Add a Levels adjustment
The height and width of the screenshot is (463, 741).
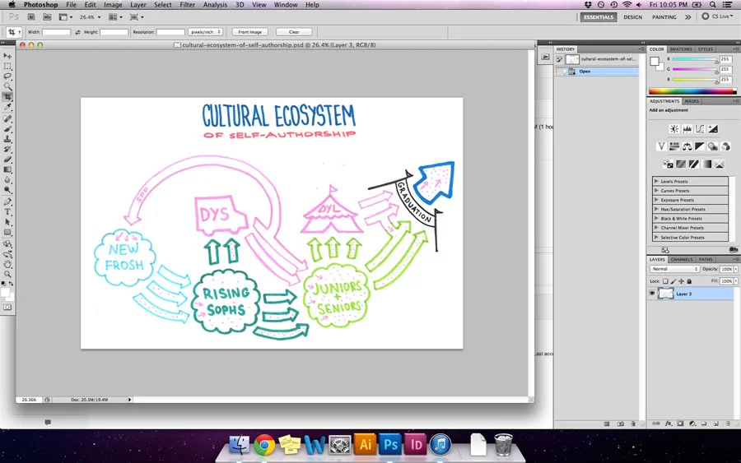(x=687, y=129)
